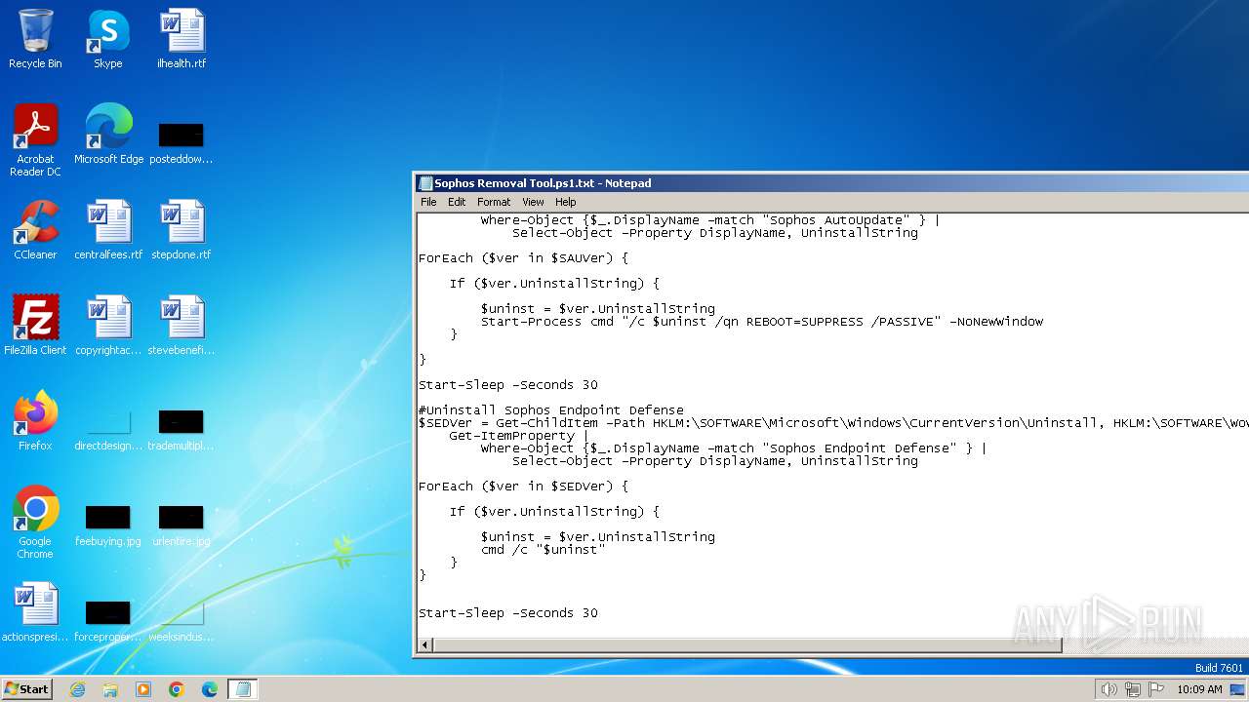Image resolution: width=1249 pixels, height=702 pixels.
Task: Open the Start menu
Action: point(26,688)
